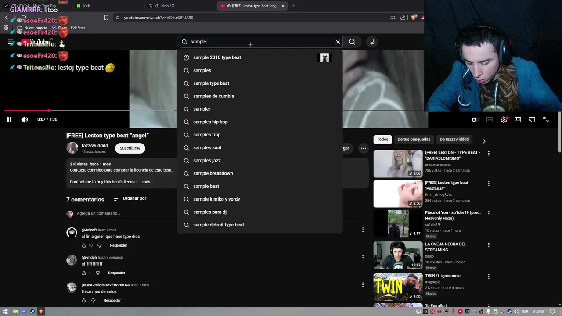Open the Windows Start menu

4,312
